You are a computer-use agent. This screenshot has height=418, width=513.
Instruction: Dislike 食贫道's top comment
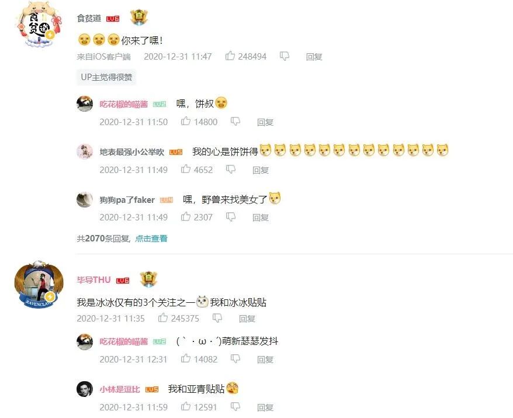pyautogui.click(x=285, y=56)
